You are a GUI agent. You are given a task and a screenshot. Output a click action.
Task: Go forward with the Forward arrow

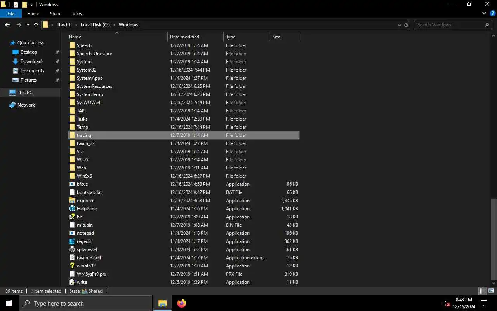[x=19, y=25]
